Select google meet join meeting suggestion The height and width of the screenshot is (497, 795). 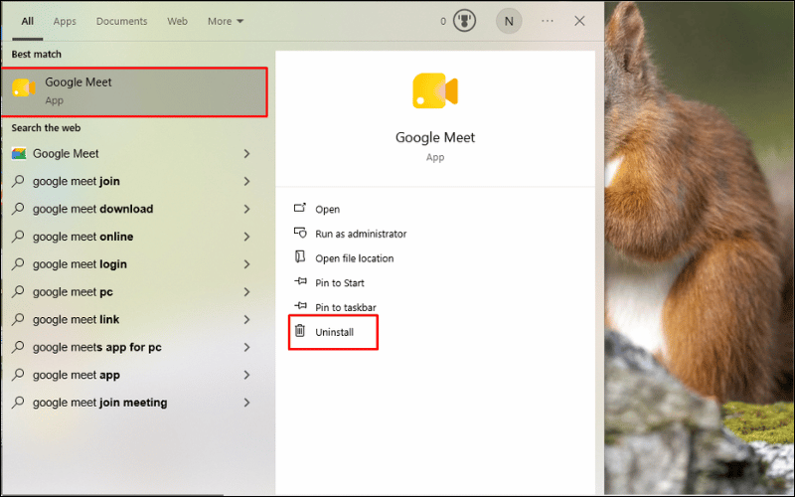tap(132, 403)
